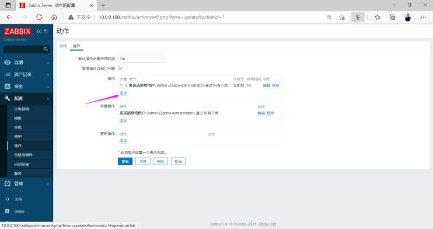Select 动作 item in configuration submenu
Image resolution: width=433 pixels, height=229 pixels.
click(18, 146)
